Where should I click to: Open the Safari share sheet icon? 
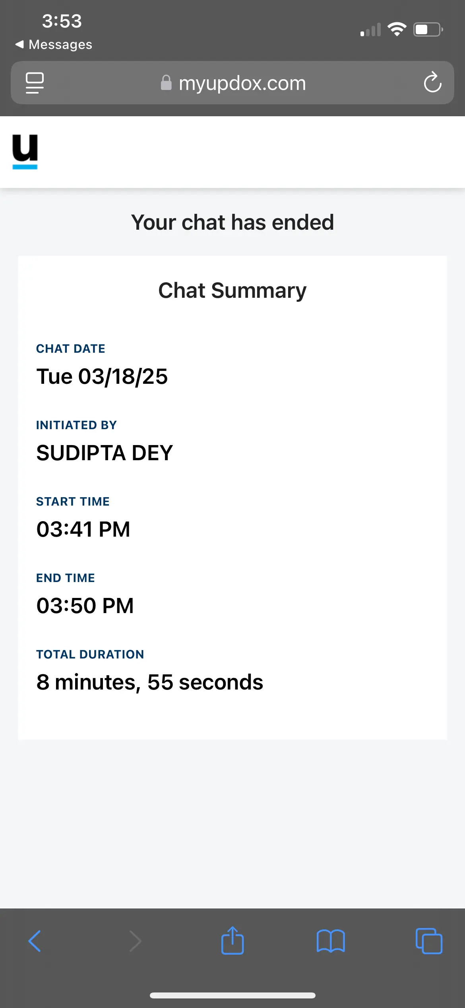tap(232, 941)
